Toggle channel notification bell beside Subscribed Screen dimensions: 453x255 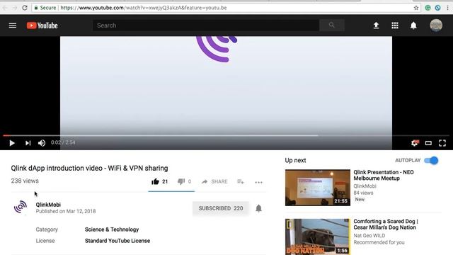click(258, 208)
